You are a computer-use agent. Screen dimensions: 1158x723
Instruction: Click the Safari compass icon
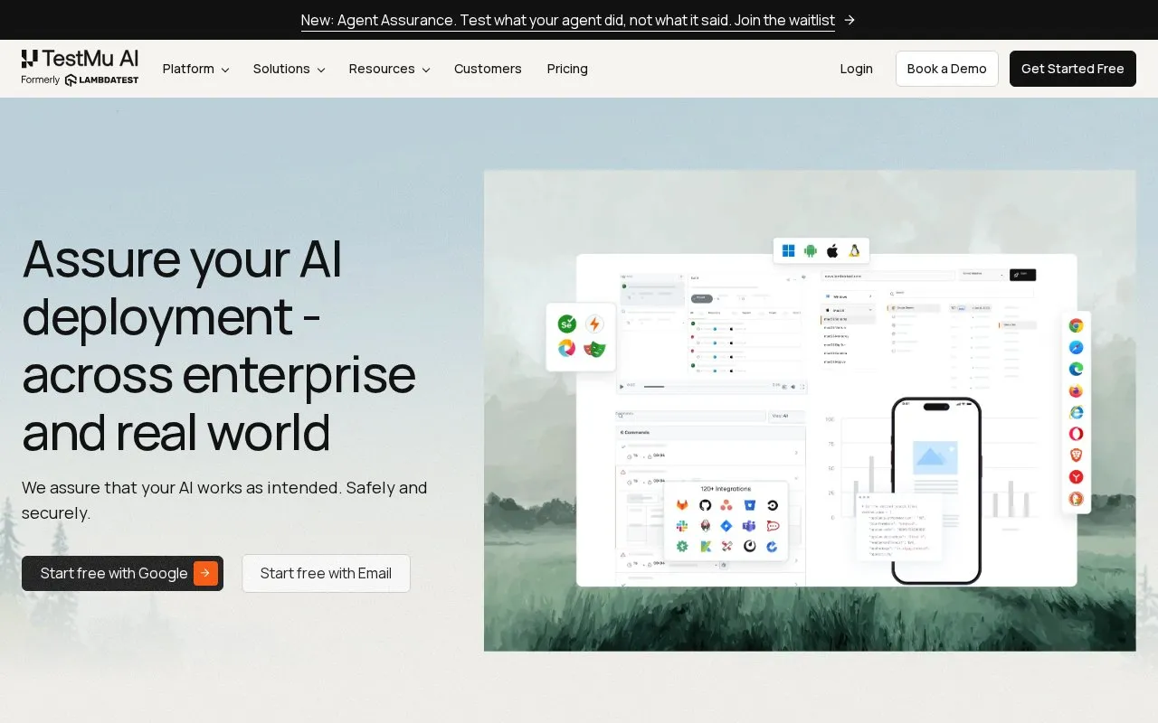(1076, 347)
